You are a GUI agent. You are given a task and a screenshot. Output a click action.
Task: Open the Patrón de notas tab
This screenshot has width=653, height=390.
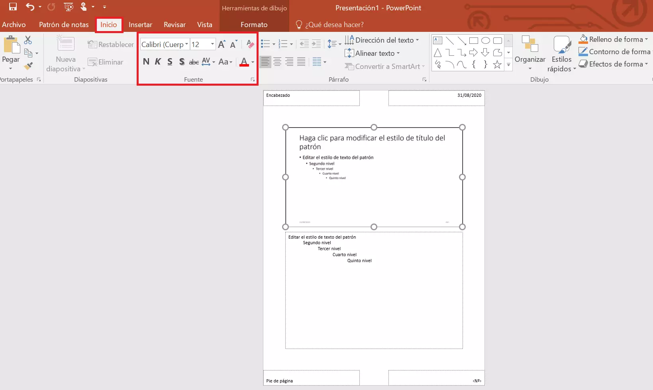(x=64, y=25)
